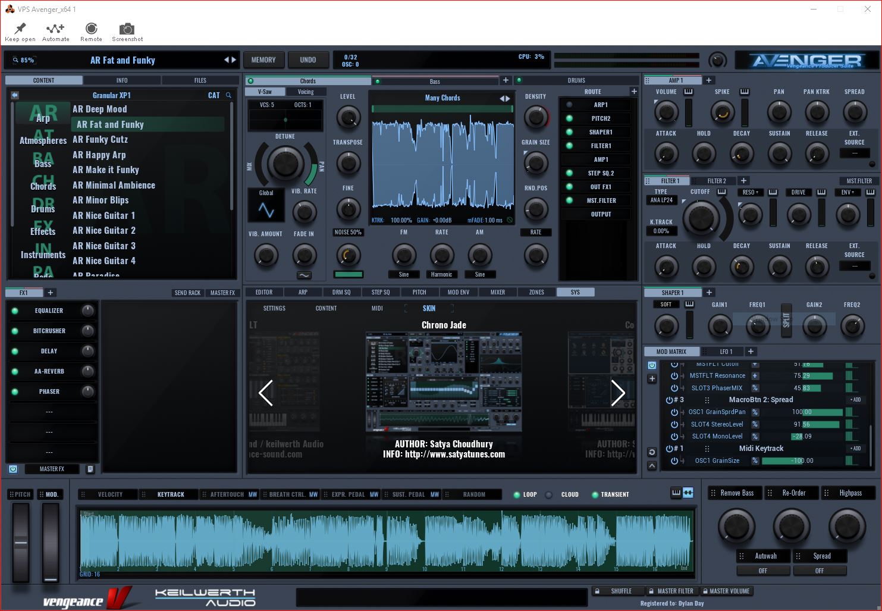Viewport: 882px width, 611px height.
Task: Add a new AMP tab with plus
Action: point(708,80)
